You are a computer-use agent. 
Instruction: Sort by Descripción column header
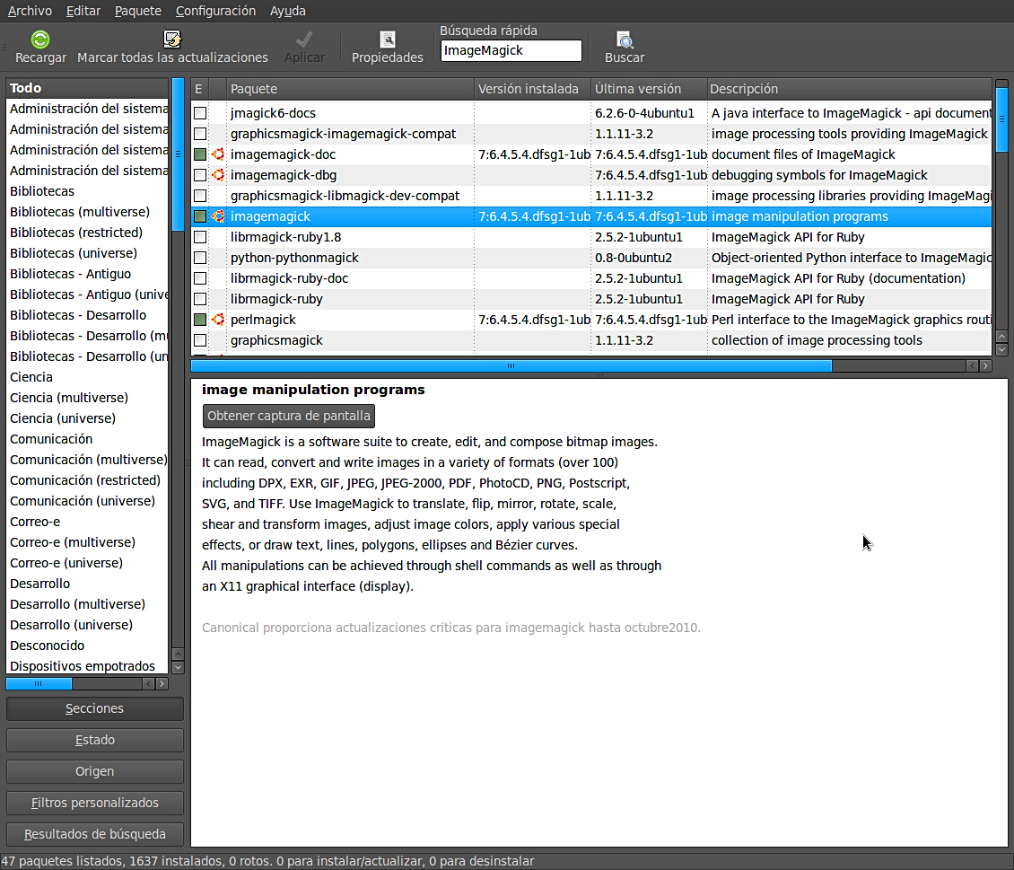click(x=849, y=89)
